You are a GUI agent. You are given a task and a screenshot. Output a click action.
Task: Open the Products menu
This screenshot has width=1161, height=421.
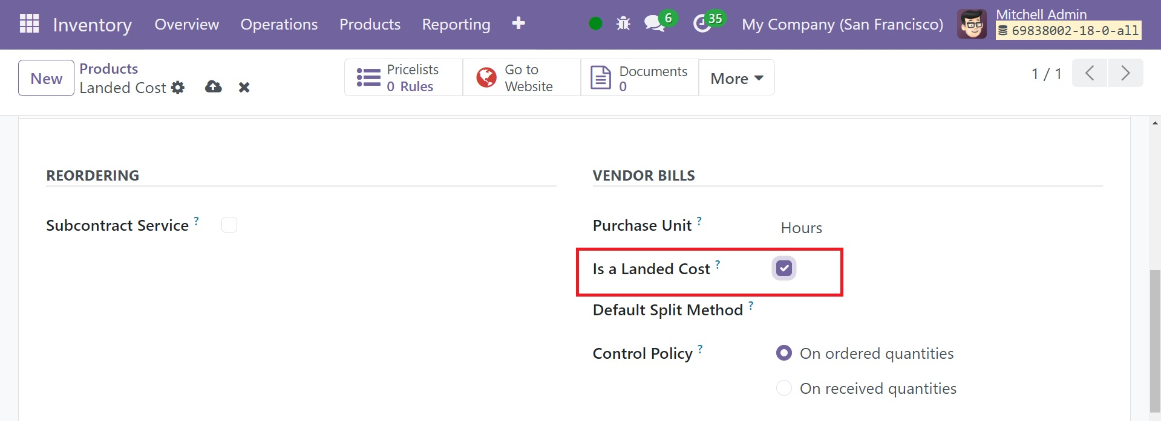370,24
